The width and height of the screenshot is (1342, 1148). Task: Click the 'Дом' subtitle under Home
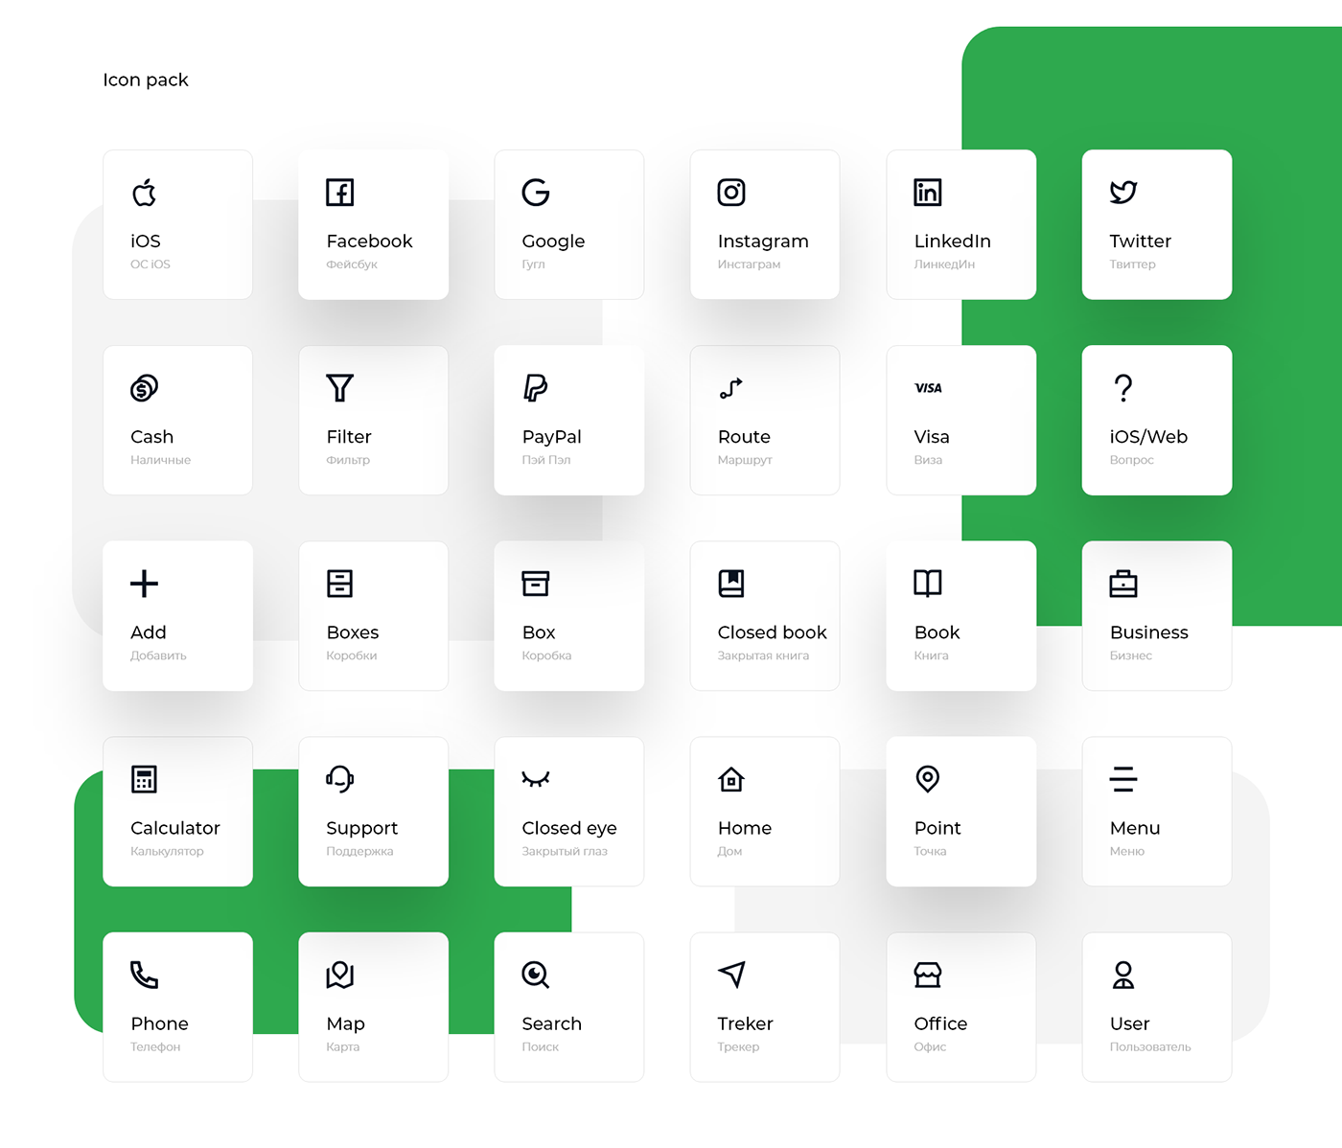[729, 851]
